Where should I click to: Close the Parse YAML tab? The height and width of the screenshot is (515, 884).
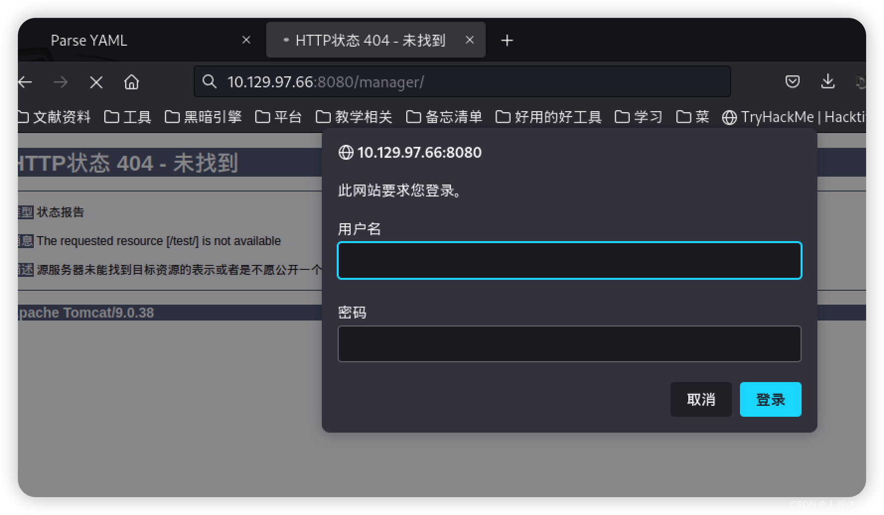pos(246,40)
